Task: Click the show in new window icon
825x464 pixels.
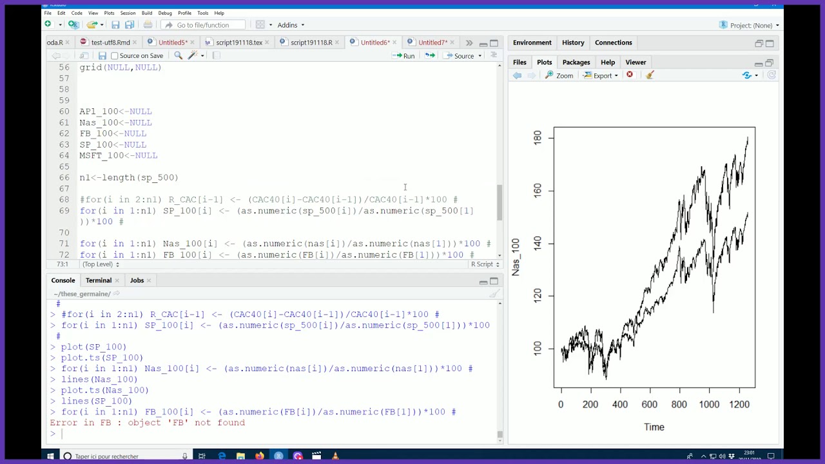Action: click(84, 55)
